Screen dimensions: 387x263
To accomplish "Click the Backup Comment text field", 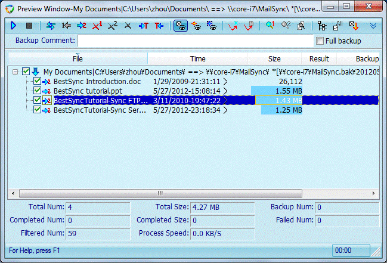I will pos(196,41).
